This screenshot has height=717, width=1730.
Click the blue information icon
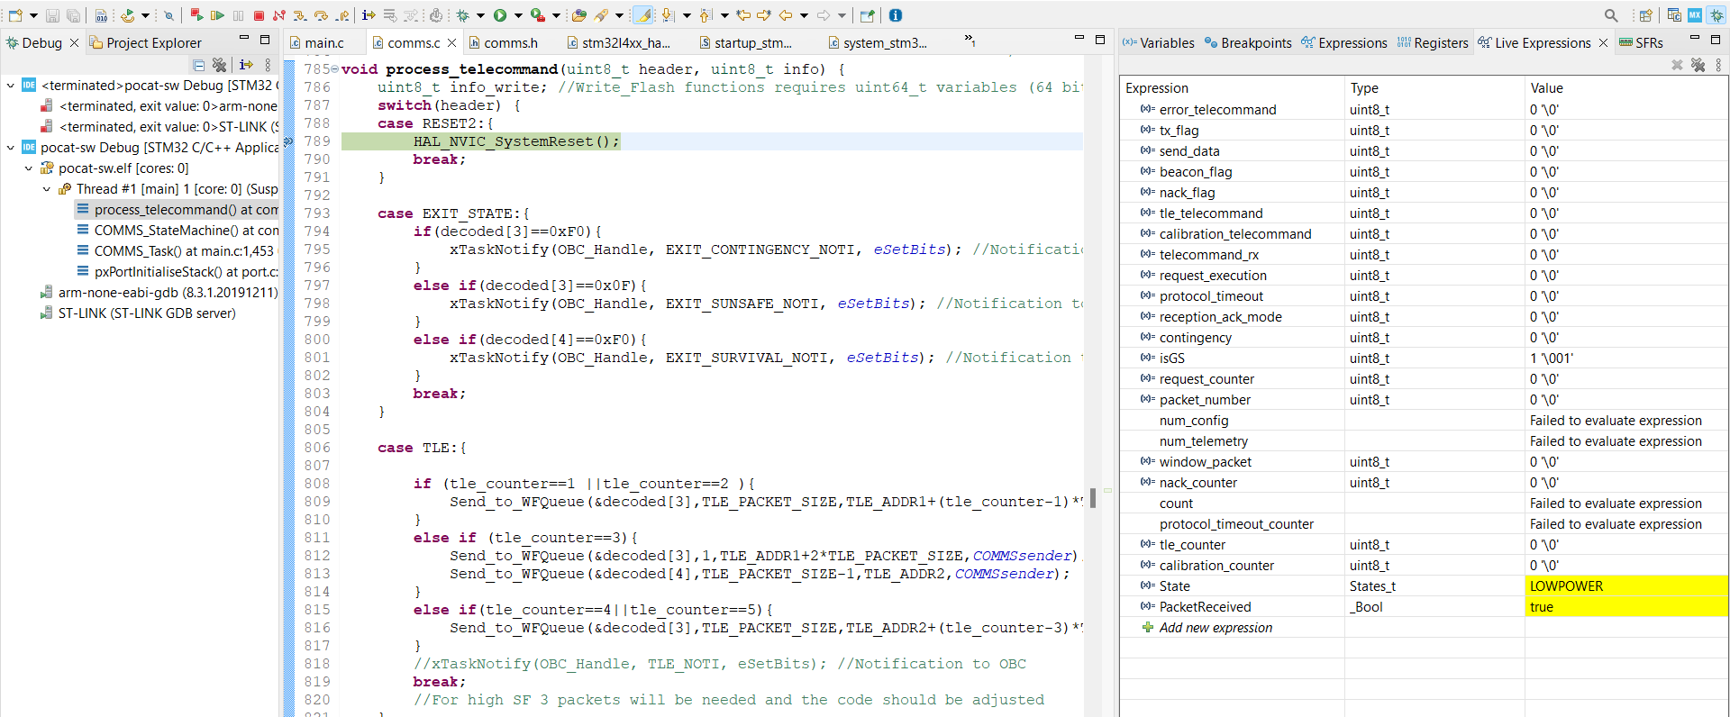(895, 15)
